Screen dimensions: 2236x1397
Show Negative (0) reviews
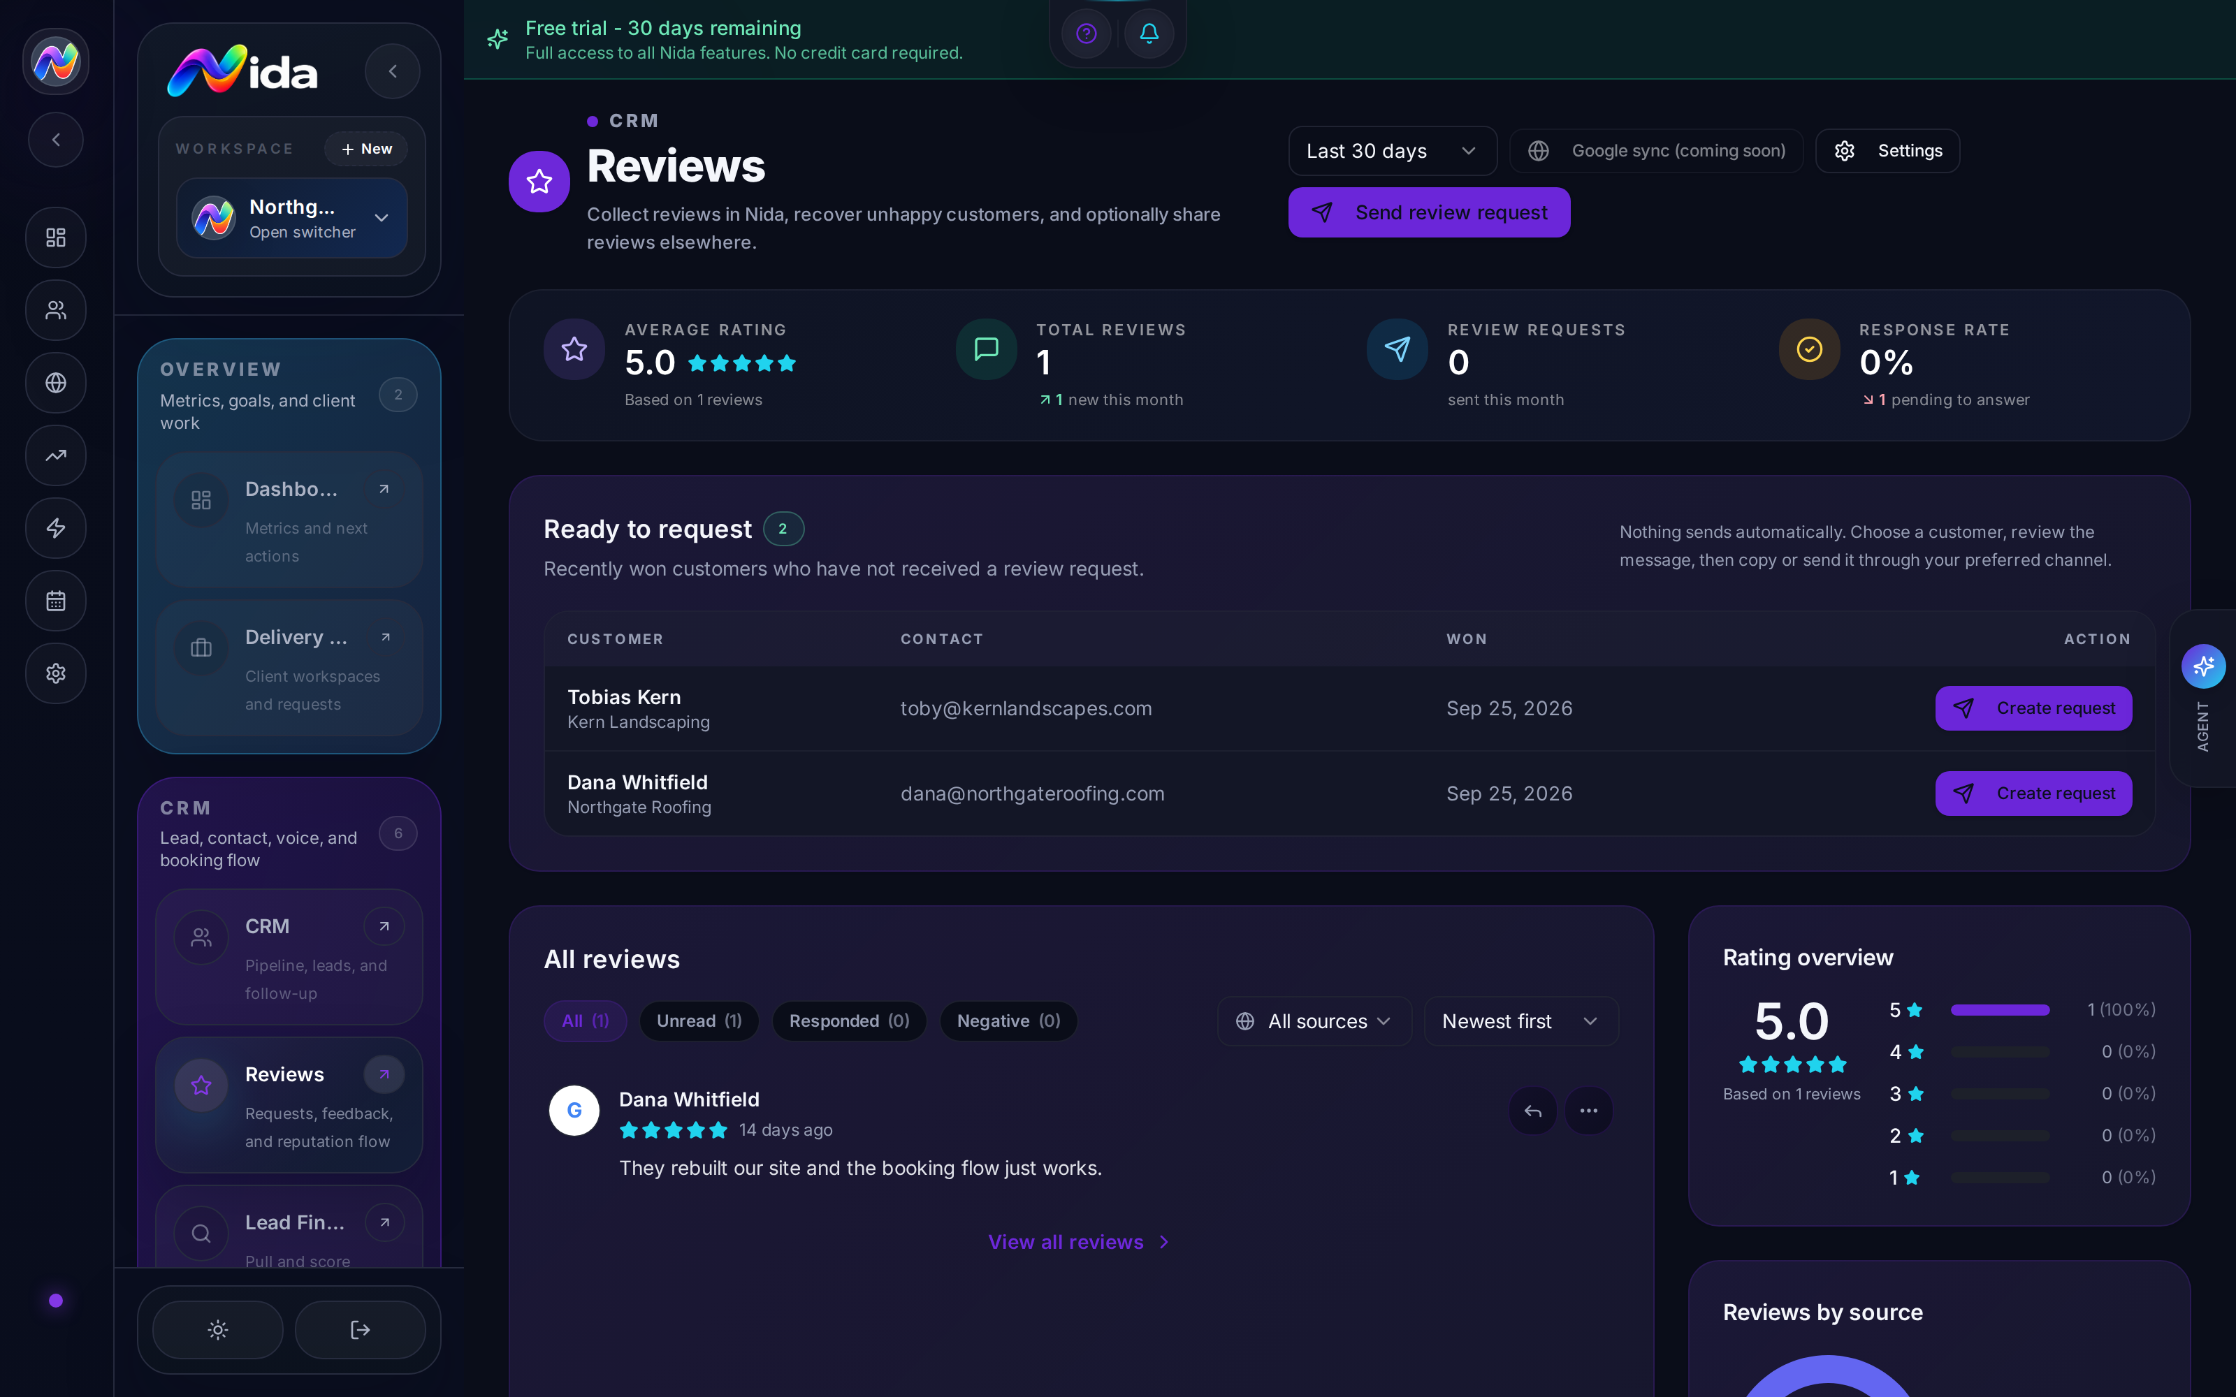pyautogui.click(x=1008, y=1021)
